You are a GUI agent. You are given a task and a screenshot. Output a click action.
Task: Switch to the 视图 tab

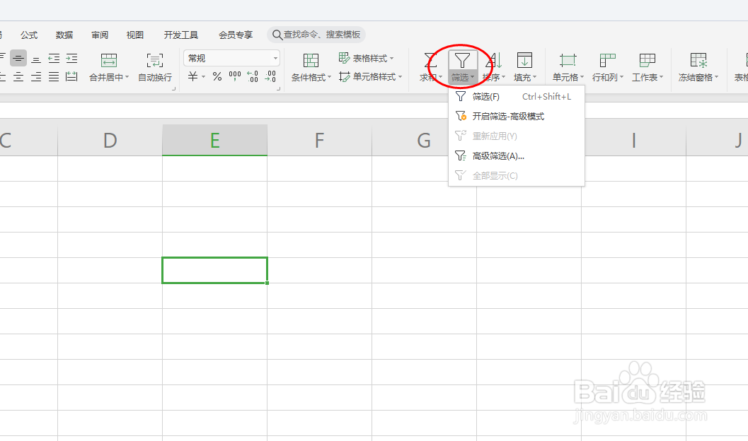point(135,35)
